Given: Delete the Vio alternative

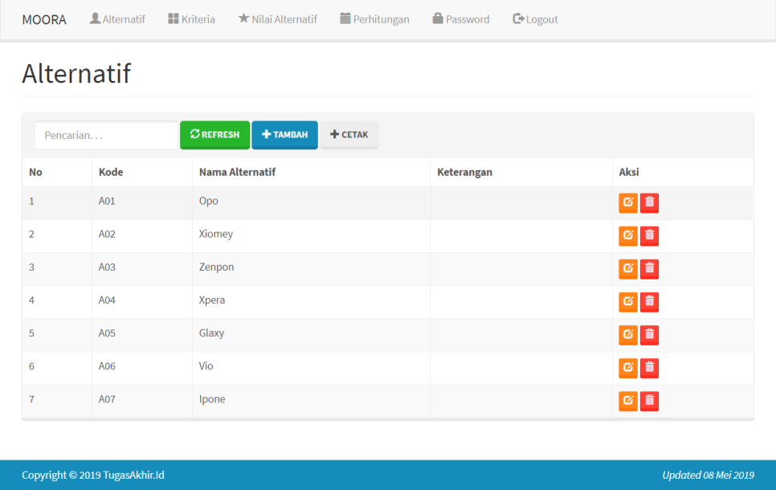Looking at the screenshot, I should (x=649, y=367).
